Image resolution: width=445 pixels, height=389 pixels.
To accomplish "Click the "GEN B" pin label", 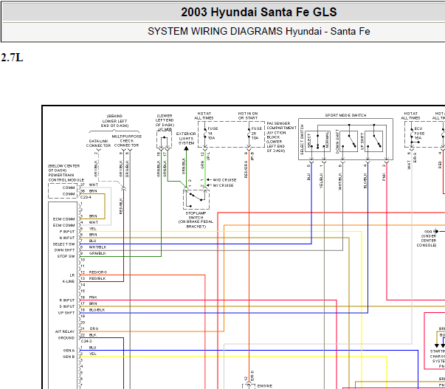I will [x=69, y=357].
